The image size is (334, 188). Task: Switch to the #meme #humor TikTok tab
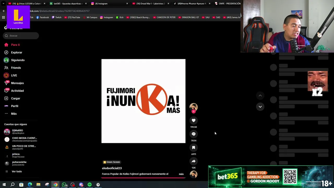192,4
